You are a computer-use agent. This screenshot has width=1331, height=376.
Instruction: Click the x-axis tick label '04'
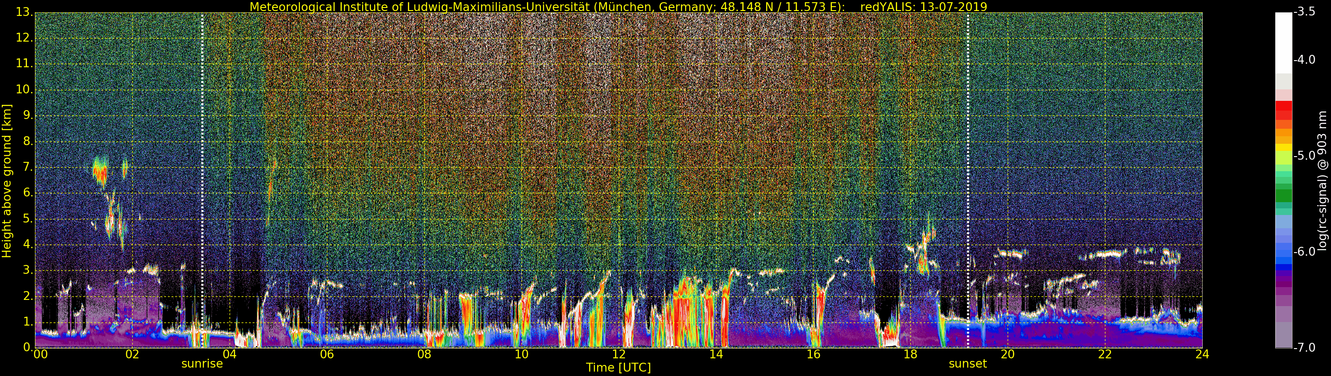(230, 354)
